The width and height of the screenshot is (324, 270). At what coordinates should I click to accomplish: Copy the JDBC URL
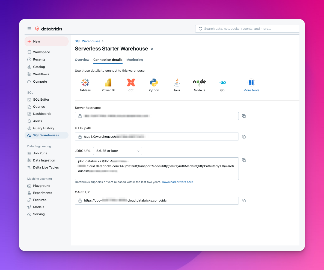point(244,160)
